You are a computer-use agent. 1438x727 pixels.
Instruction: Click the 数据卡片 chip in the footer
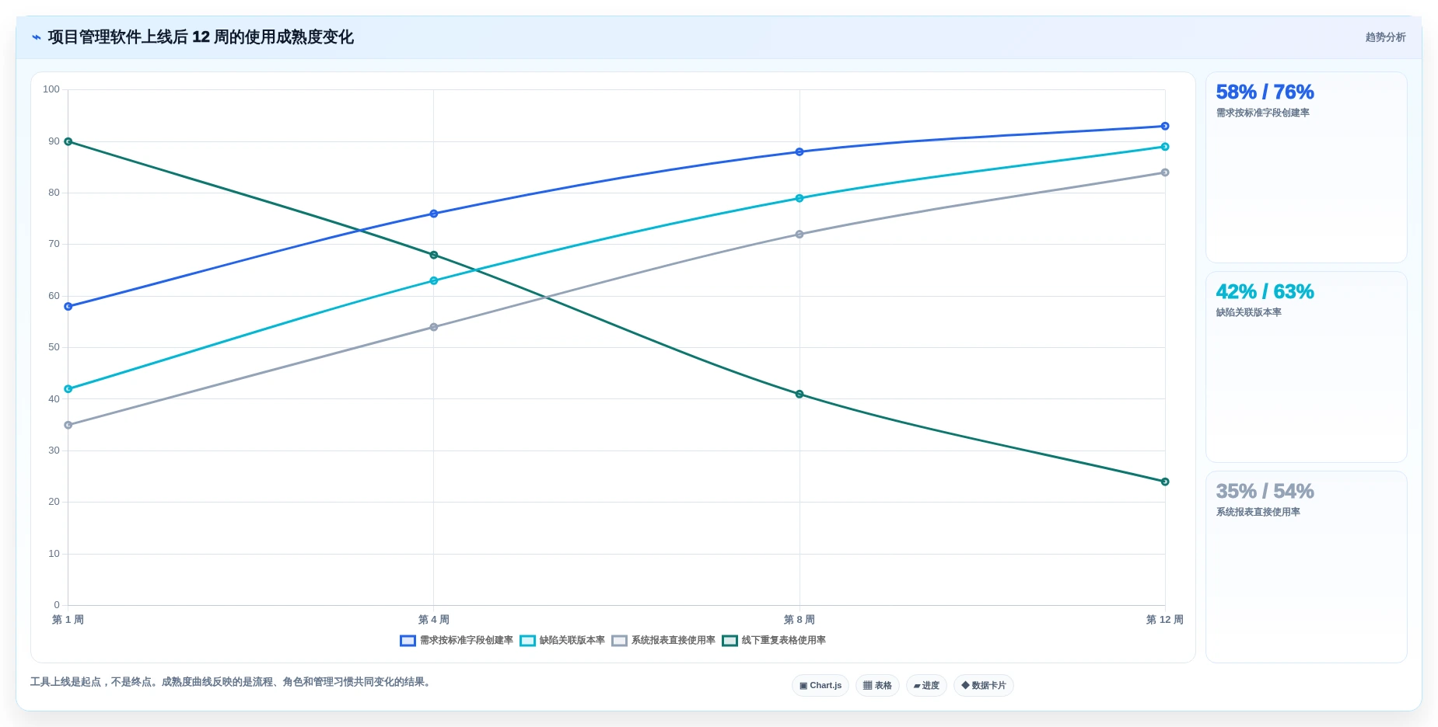coord(984,686)
